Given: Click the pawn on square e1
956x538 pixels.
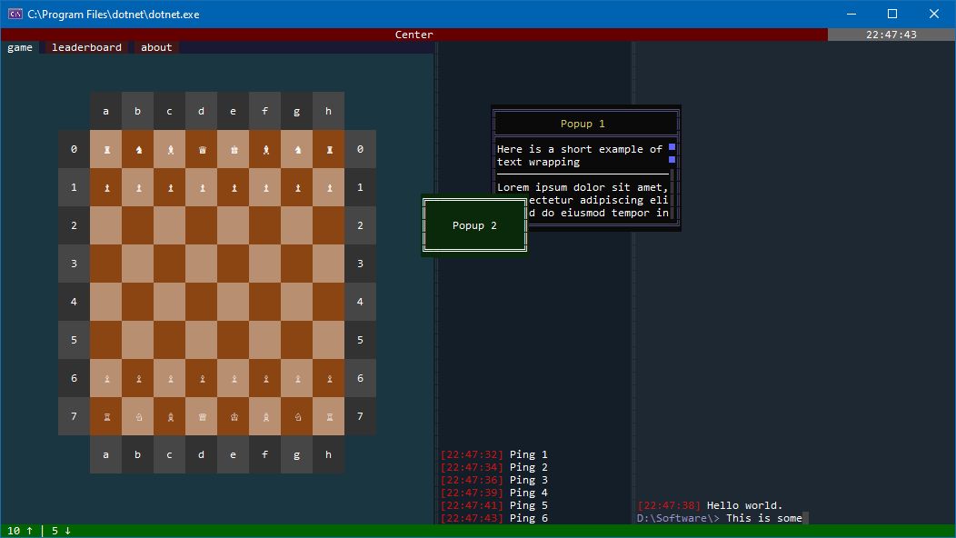Looking at the screenshot, I should (234, 188).
